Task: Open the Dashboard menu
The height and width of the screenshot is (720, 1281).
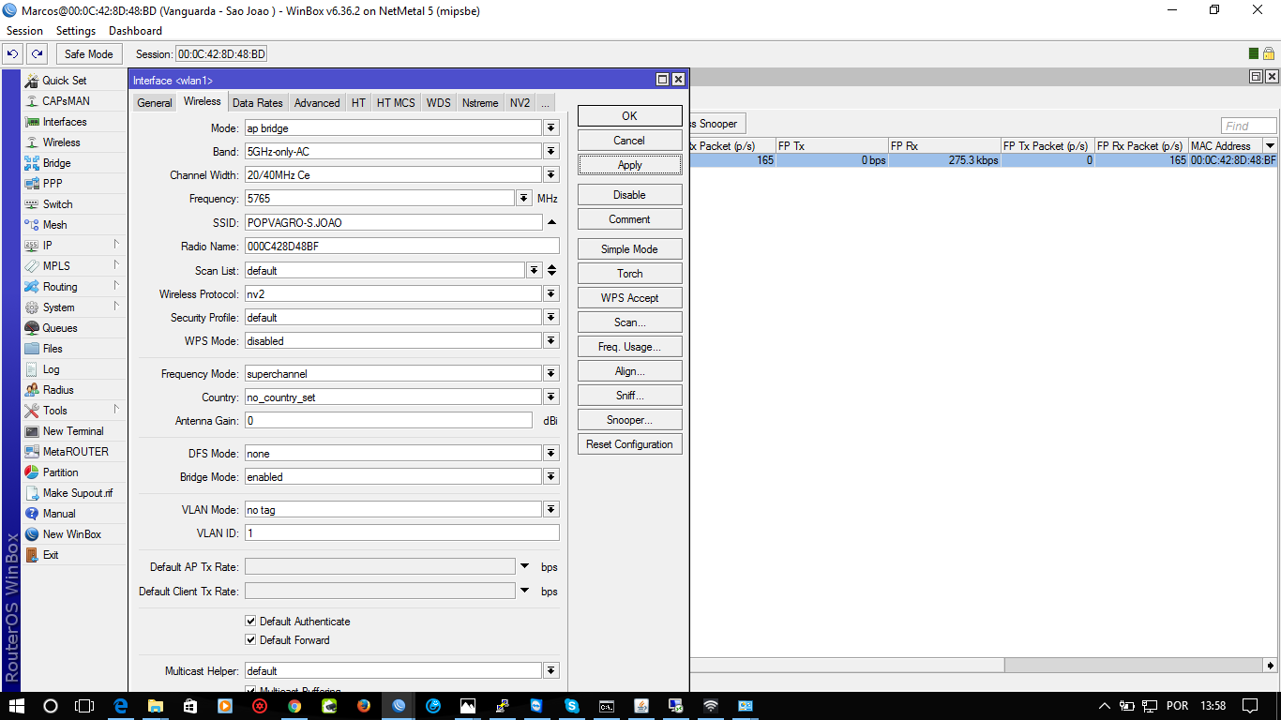Action: point(135,31)
